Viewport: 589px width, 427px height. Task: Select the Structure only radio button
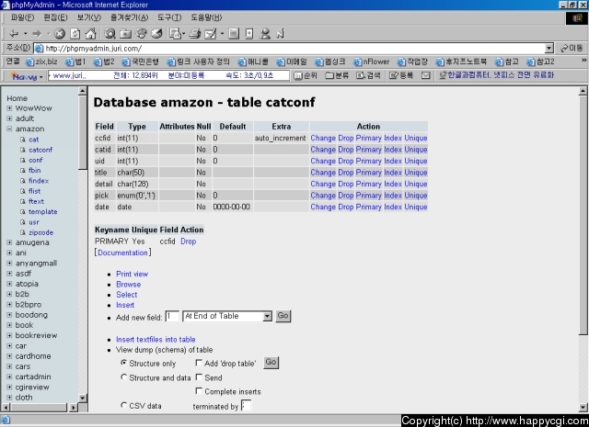(x=123, y=363)
